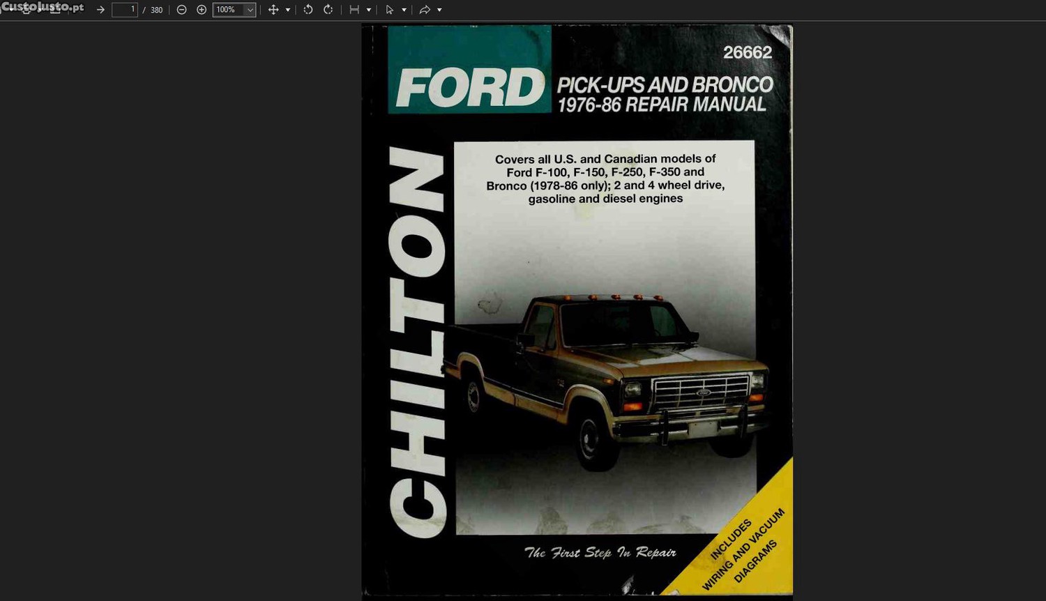Expand the share options arrow

pos(439,10)
